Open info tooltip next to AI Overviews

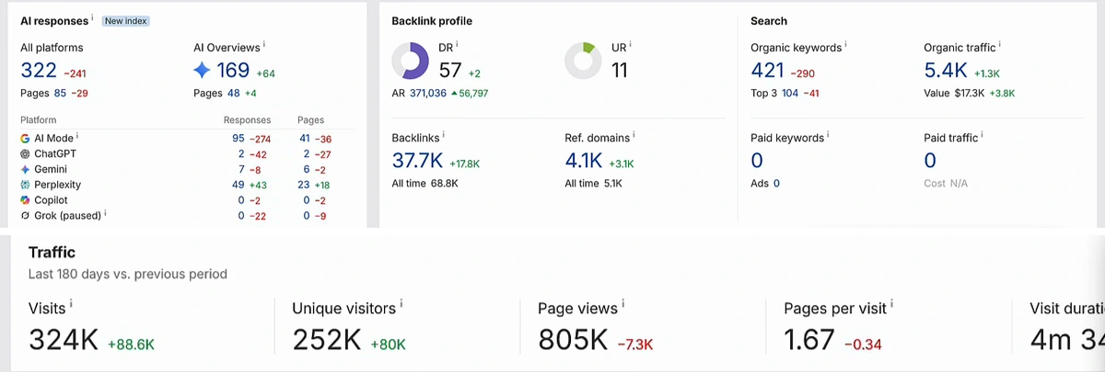tap(263, 44)
